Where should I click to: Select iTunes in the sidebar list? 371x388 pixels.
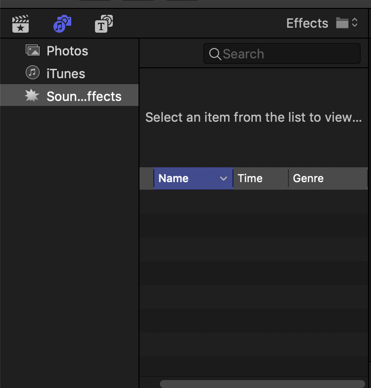pos(66,74)
